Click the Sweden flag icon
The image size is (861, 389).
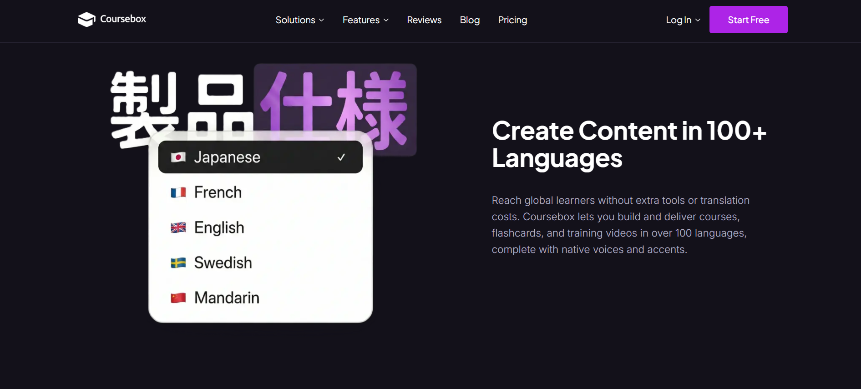point(178,263)
